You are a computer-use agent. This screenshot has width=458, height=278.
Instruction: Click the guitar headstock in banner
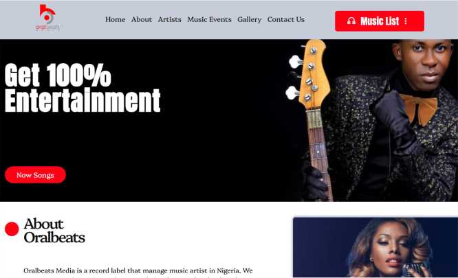click(x=309, y=74)
